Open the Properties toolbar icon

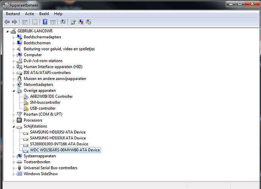35,22
